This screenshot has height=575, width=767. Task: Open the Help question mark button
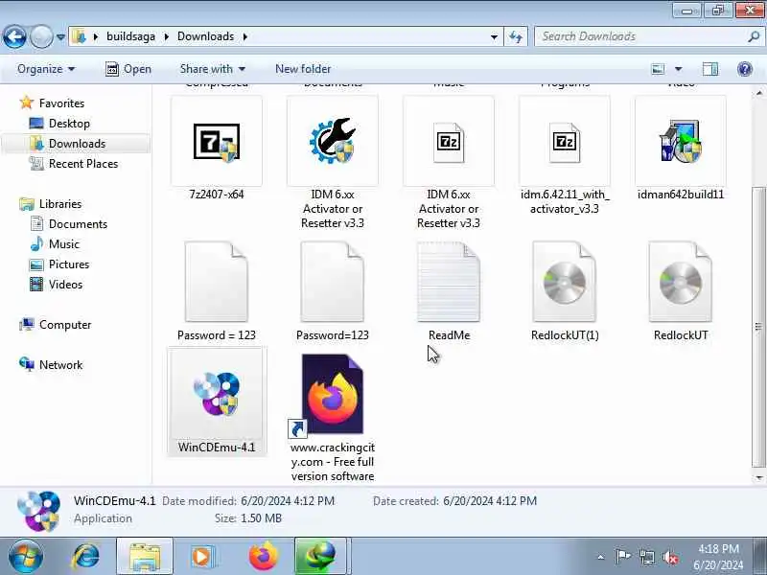[745, 69]
